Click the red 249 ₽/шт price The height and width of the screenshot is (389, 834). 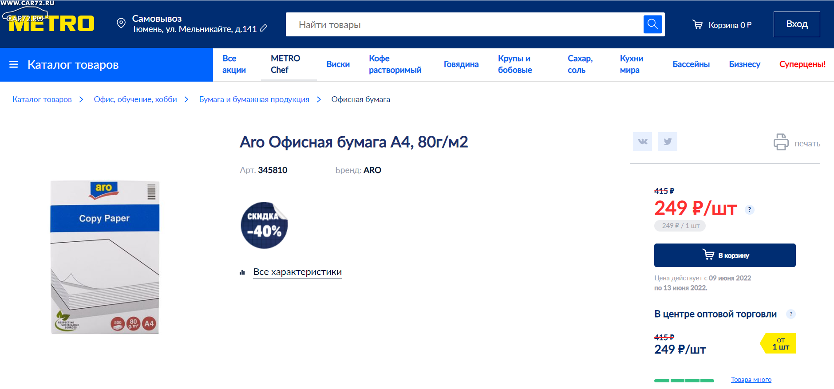(696, 208)
